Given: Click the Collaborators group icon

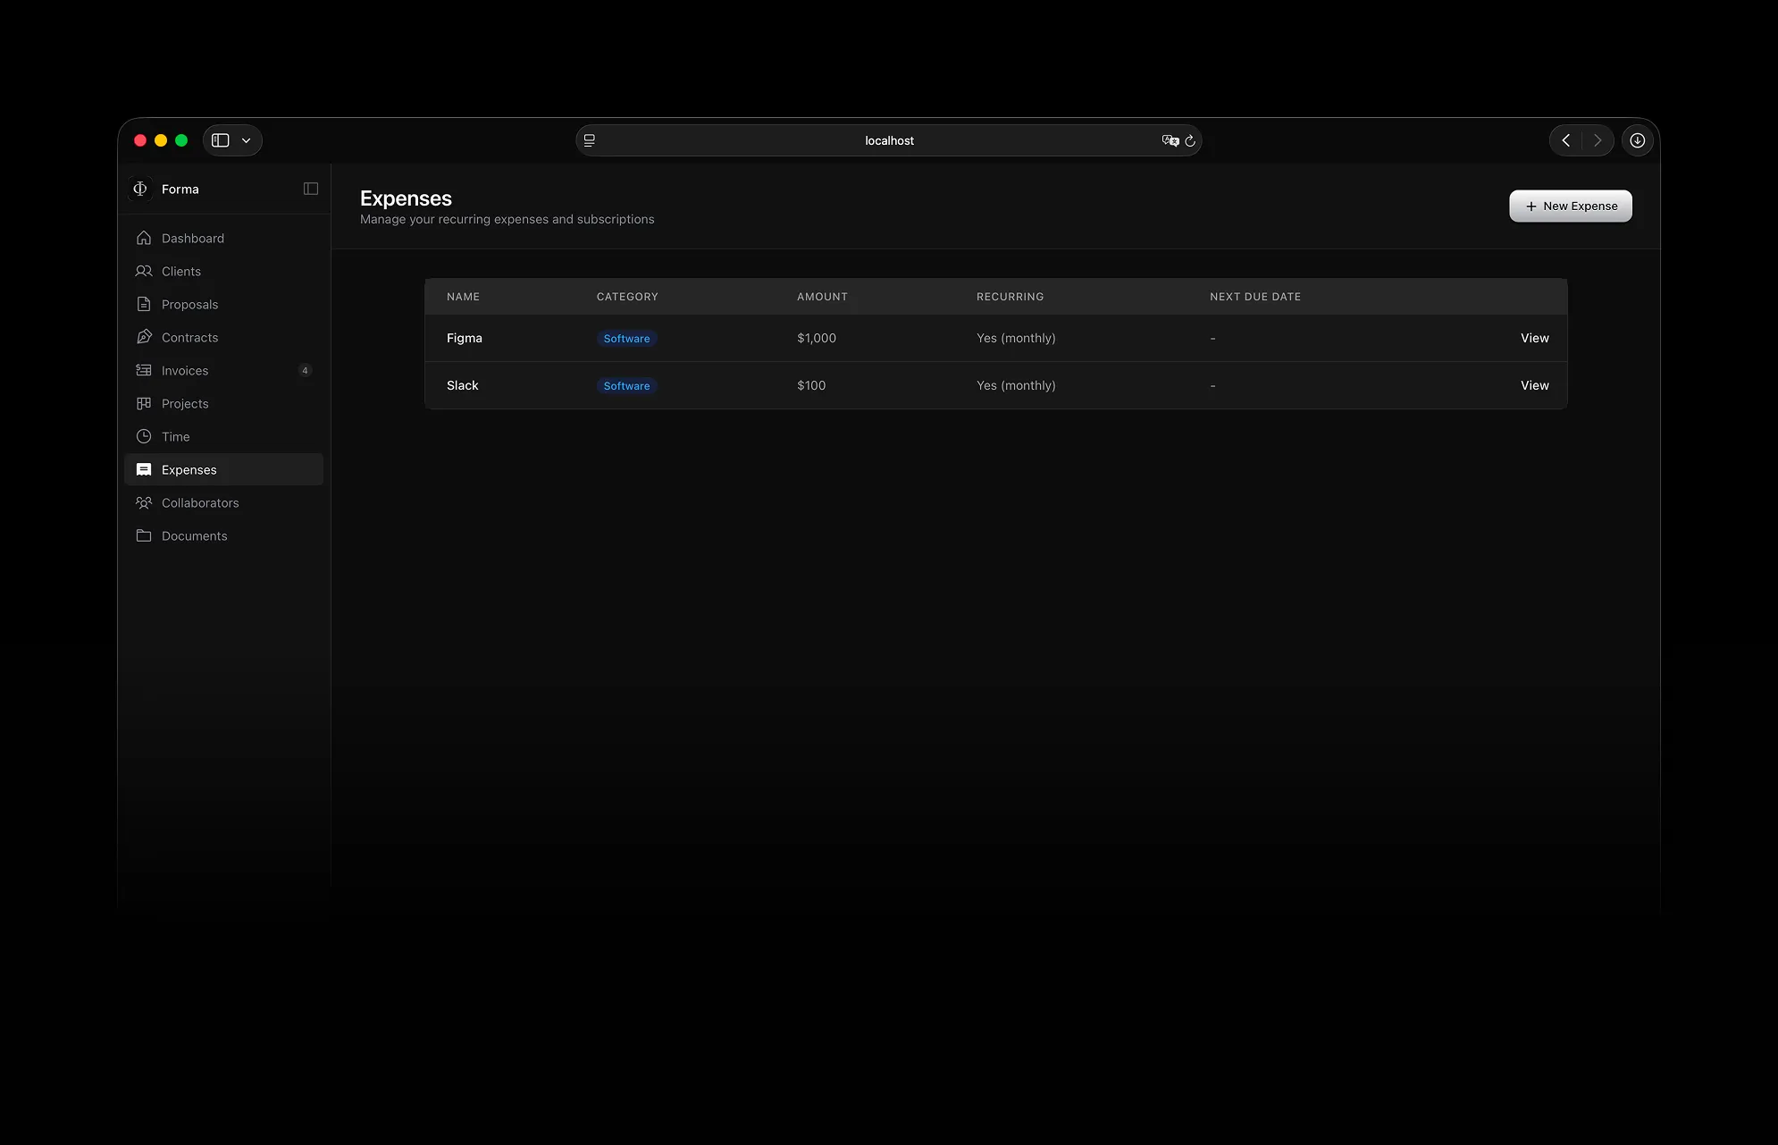Looking at the screenshot, I should click(144, 502).
